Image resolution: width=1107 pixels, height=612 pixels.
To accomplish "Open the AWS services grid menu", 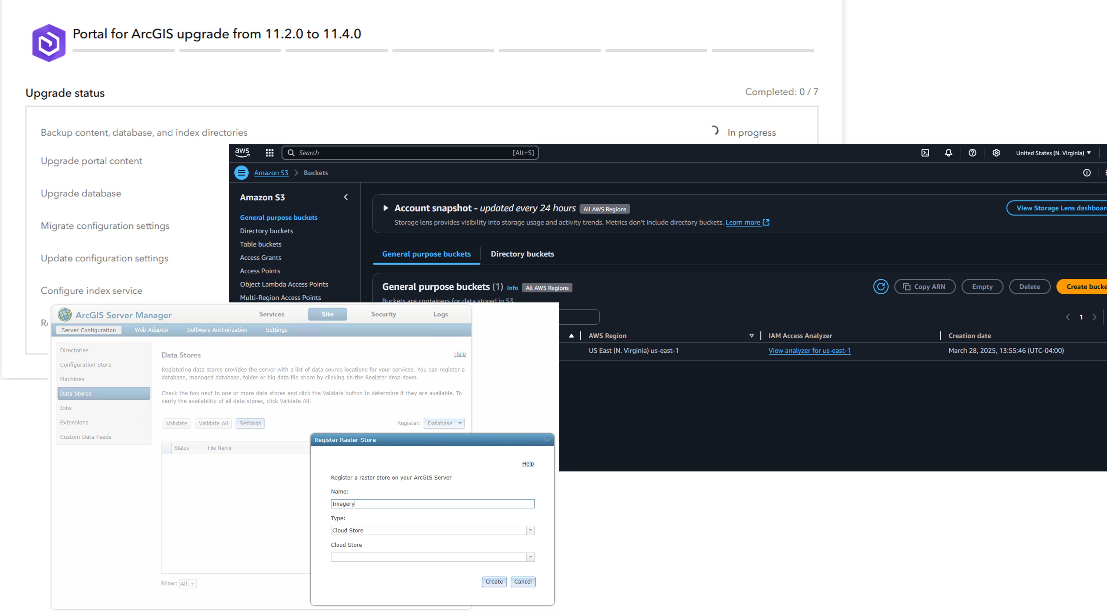I will [270, 153].
